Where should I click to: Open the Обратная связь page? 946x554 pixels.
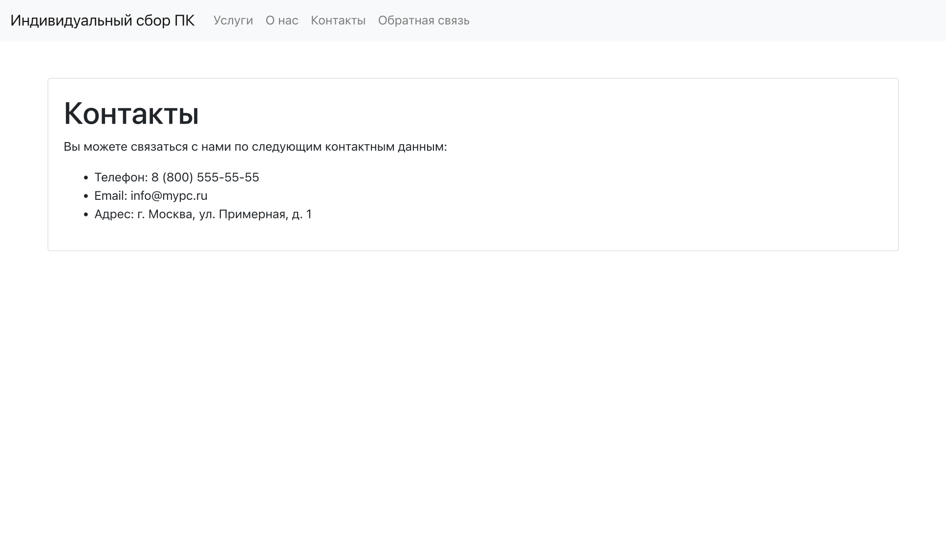(x=423, y=21)
